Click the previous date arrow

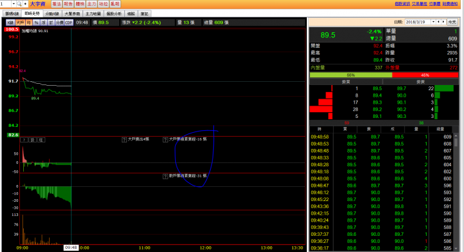pos(439,22)
